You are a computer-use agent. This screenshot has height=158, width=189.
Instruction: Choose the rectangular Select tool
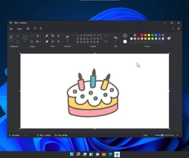tap(25, 37)
